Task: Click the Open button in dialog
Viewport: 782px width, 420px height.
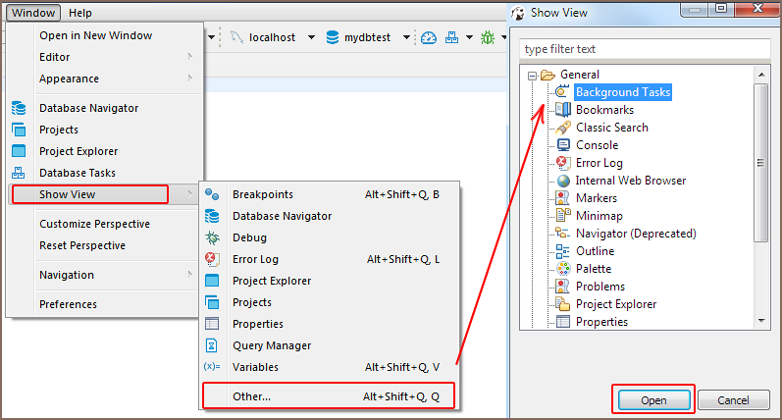Action: point(653,400)
